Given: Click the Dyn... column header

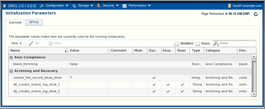Looking at the screenshot, I should click(154, 50).
